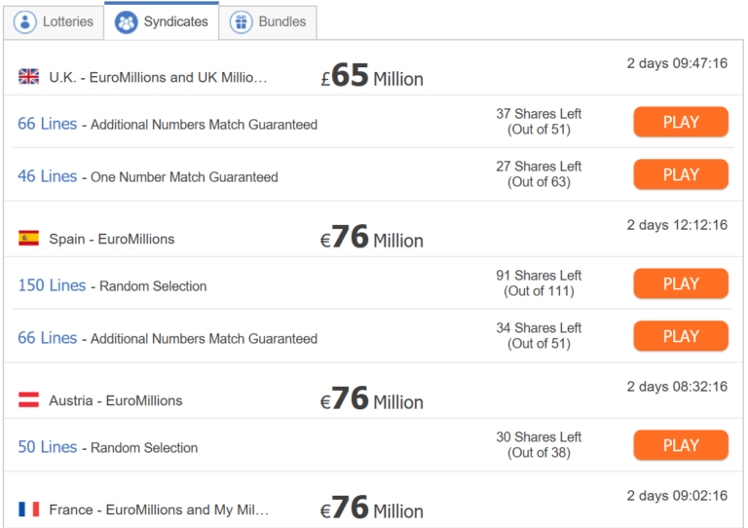Click the France flag icon
This screenshot has height=528, width=748.
point(28,509)
